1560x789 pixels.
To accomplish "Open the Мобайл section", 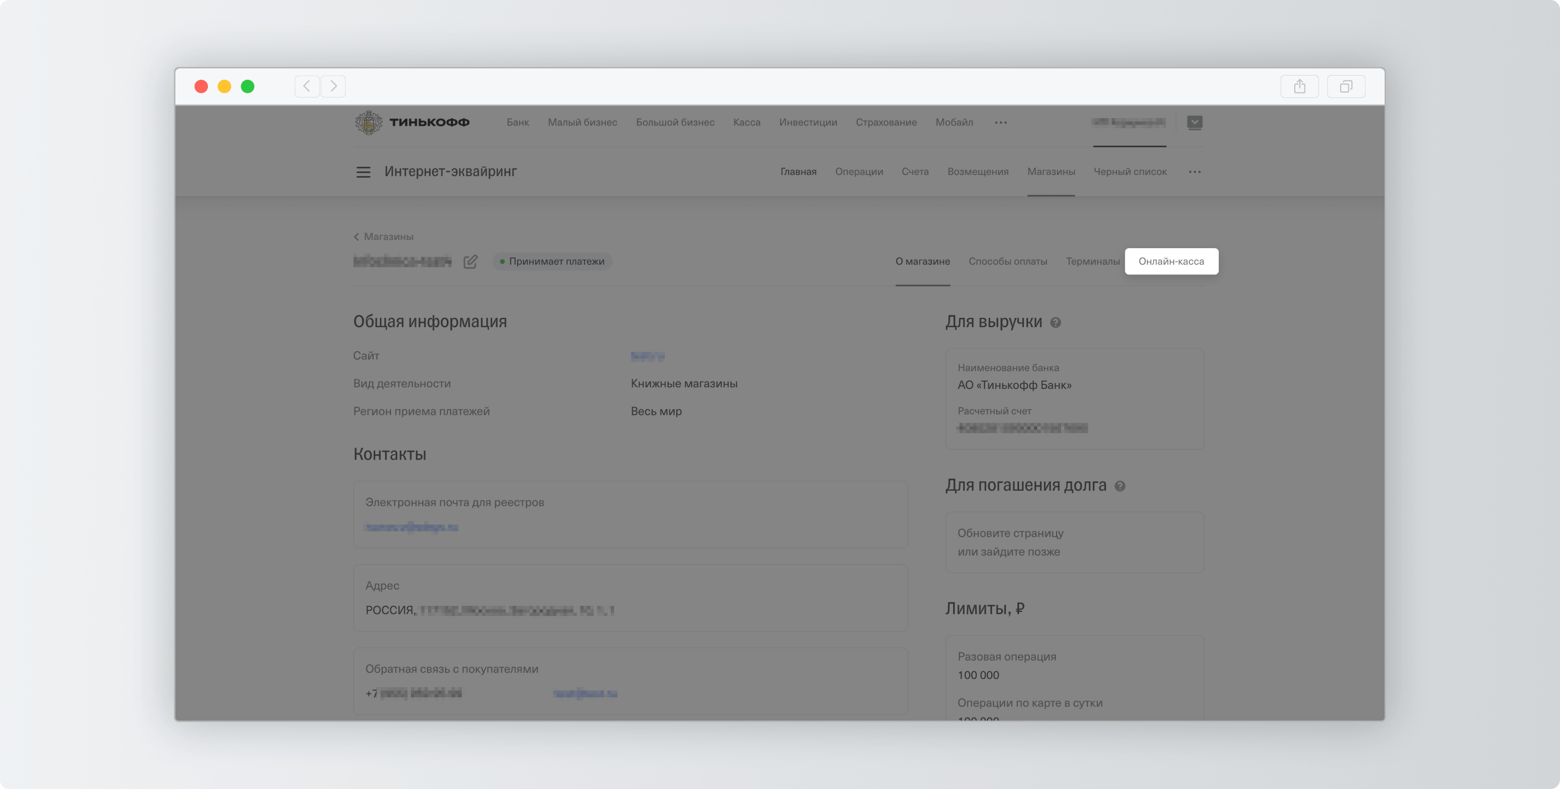I will [954, 122].
